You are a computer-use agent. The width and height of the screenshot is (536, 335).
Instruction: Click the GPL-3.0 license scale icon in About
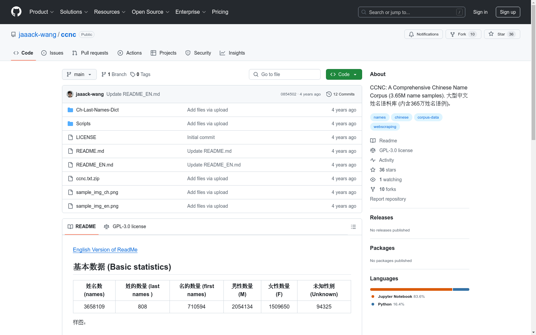pyautogui.click(x=373, y=150)
